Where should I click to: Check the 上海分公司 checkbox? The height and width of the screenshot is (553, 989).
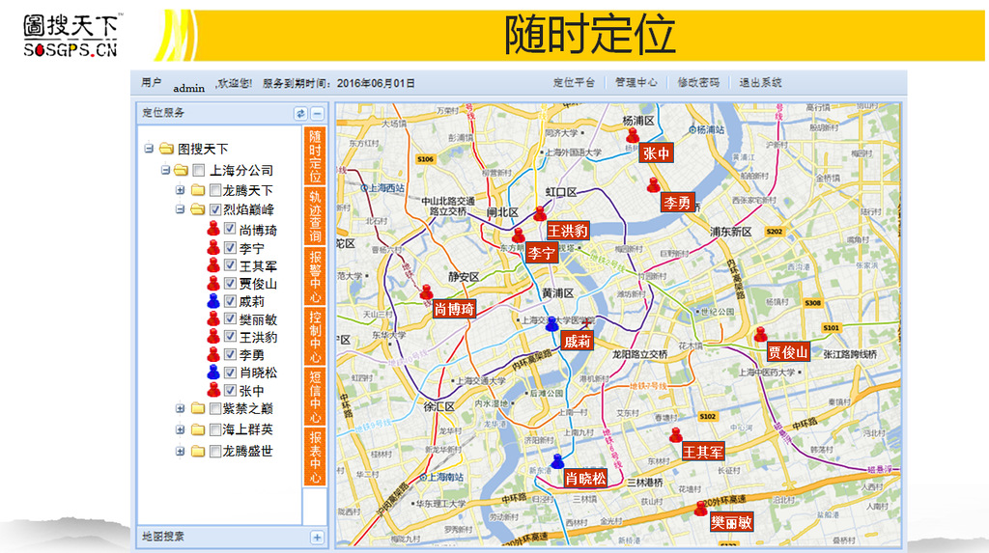click(x=199, y=171)
